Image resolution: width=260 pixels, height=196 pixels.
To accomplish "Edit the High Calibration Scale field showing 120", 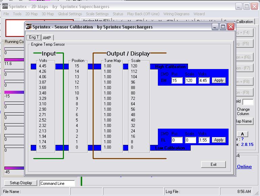I will 191,81.
